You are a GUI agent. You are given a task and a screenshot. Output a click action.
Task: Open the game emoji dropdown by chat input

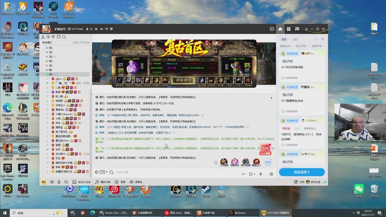103,172
